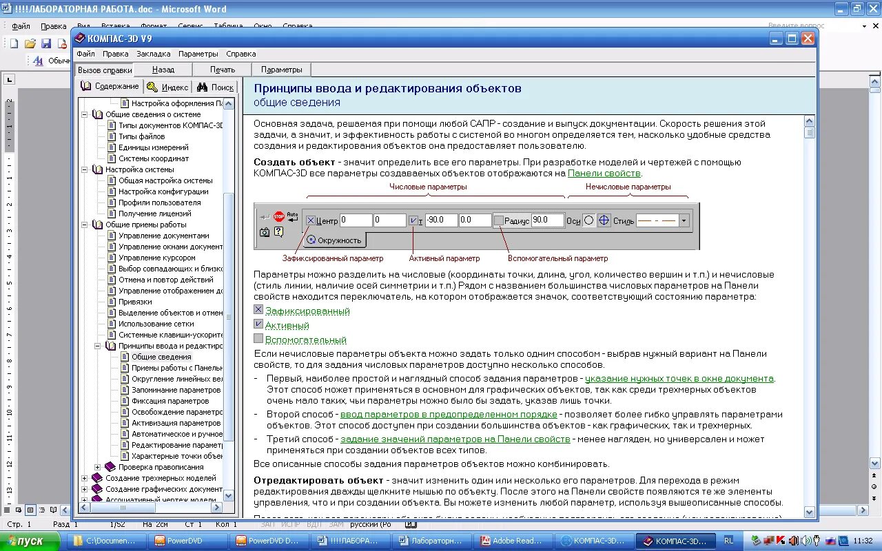The height and width of the screenshot is (551, 882).
Task: Click the Save diskette icon in Word toolbar
Action: pos(46,43)
